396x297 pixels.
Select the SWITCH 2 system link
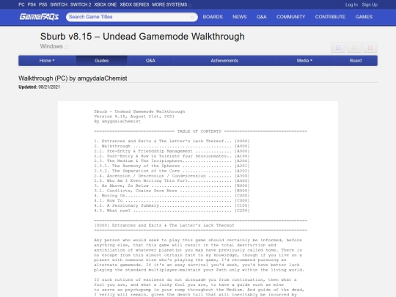tap(81, 4)
